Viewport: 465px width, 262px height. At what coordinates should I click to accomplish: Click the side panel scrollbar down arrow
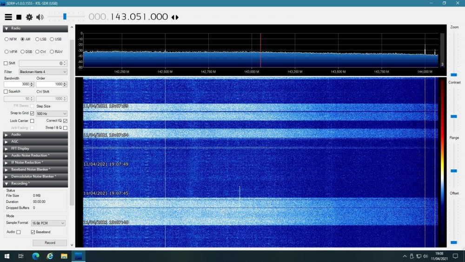[x=72, y=245]
